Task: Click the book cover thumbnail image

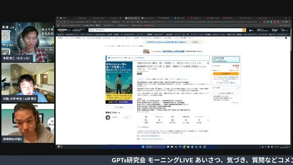Action: click(119, 82)
